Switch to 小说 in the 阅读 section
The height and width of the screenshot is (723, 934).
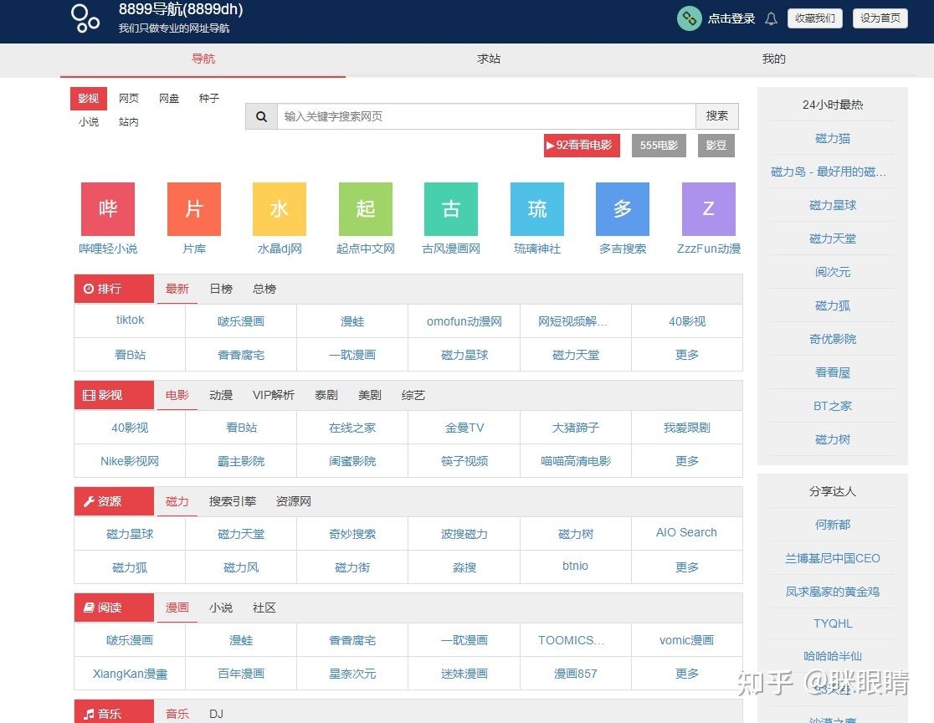point(220,608)
